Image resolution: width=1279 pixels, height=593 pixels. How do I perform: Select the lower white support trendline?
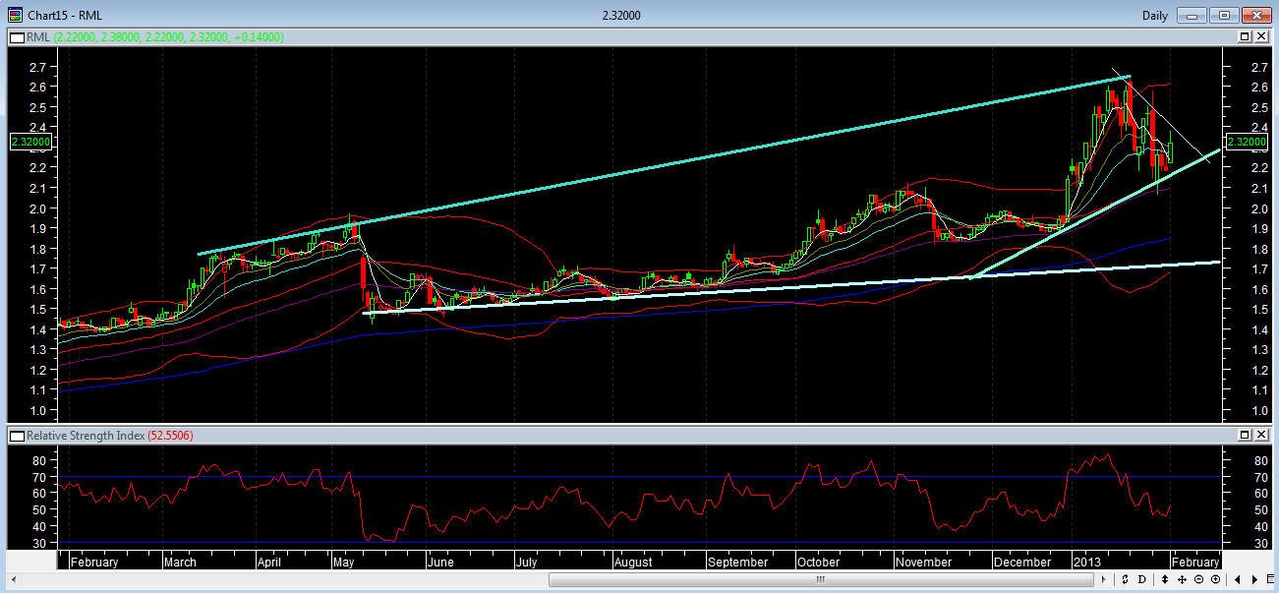[791, 286]
